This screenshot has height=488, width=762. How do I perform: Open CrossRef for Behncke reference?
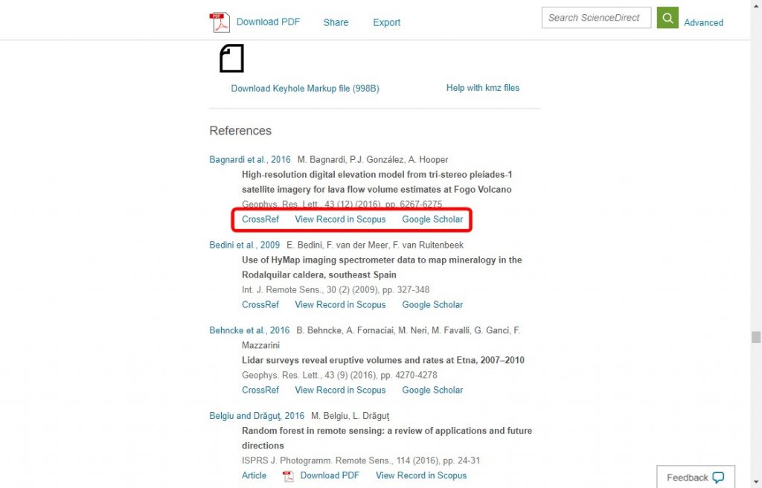260,391
